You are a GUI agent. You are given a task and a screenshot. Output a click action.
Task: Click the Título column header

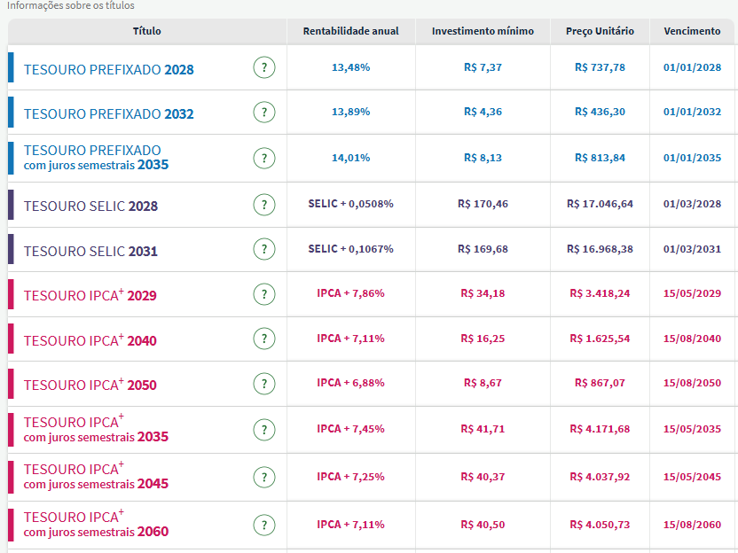147,31
